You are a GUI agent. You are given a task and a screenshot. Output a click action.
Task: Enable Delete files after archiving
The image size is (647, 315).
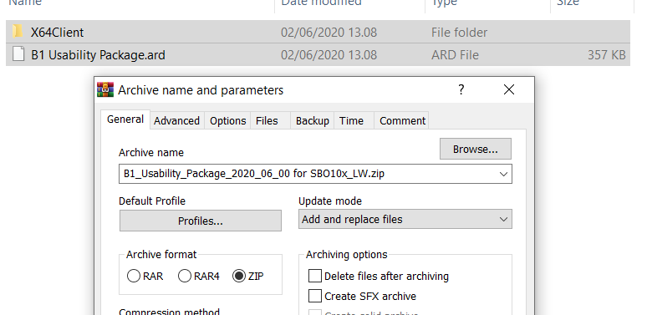pyautogui.click(x=315, y=276)
